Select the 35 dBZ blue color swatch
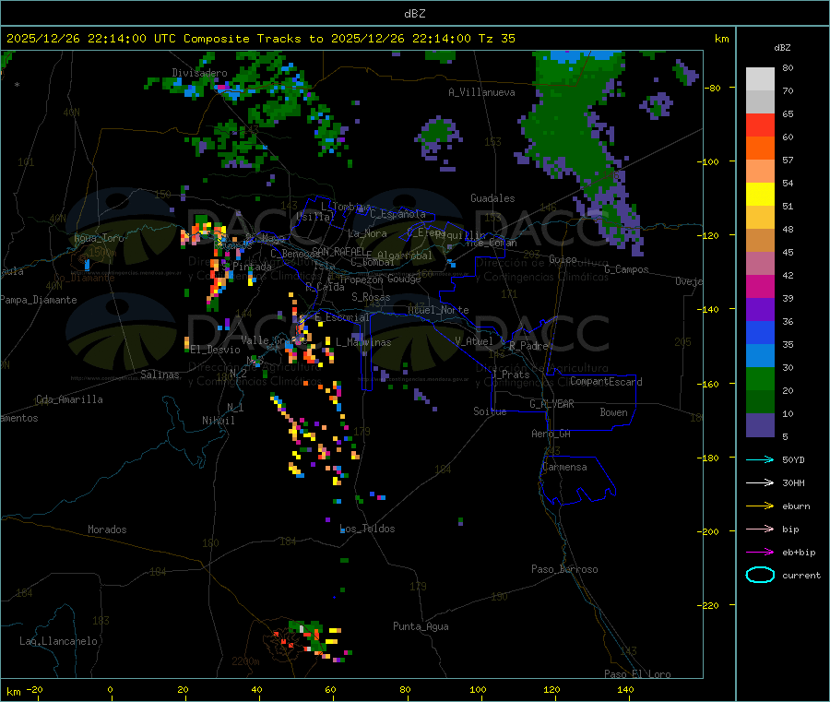The image size is (830, 702). pos(760,332)
